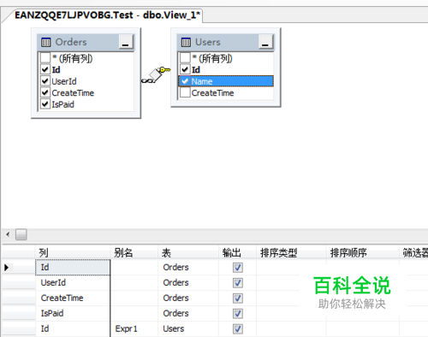Uncheck Id column in Users table
428x337 pixels.
185,69
